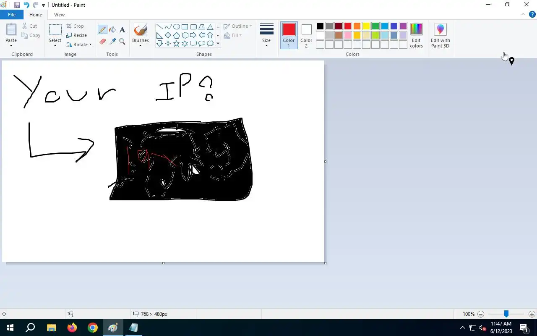537x336 pixels.
Task: Collapse the ribbon with chevron
Action: click(x=523, y=14)
